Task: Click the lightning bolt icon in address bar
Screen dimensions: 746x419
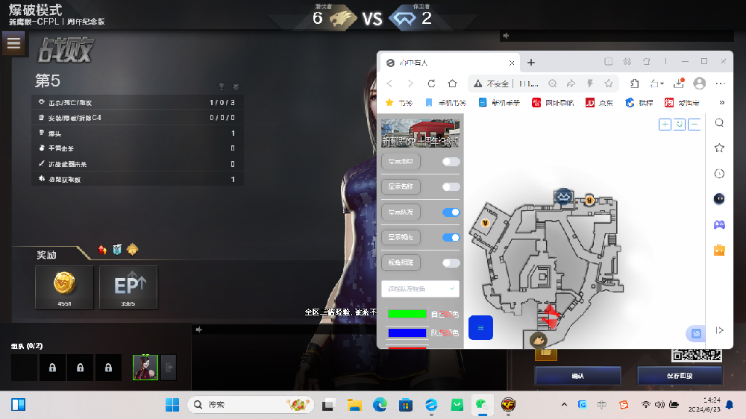Action: point(590,84)
